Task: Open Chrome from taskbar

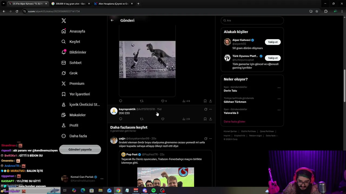Action: click(x=118, y=190)
